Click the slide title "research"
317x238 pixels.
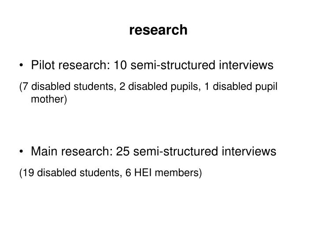(x=158, y=30)
